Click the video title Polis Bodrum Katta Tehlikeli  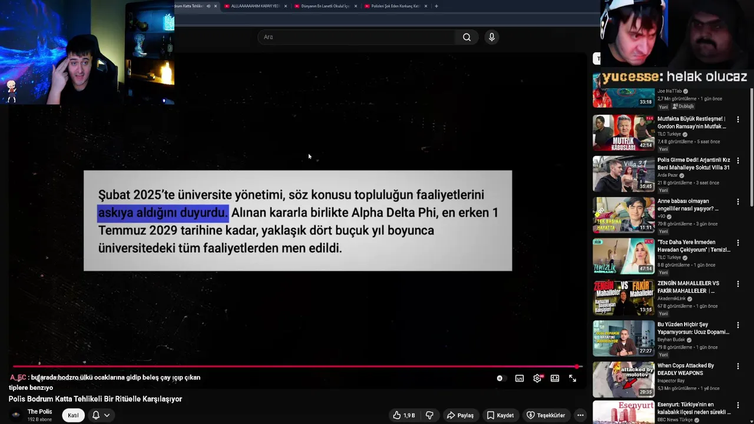tap(95, 399)
